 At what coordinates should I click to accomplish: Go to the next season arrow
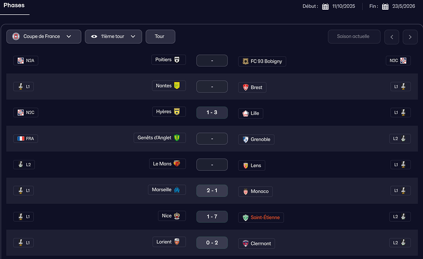(x=410, y=37)
